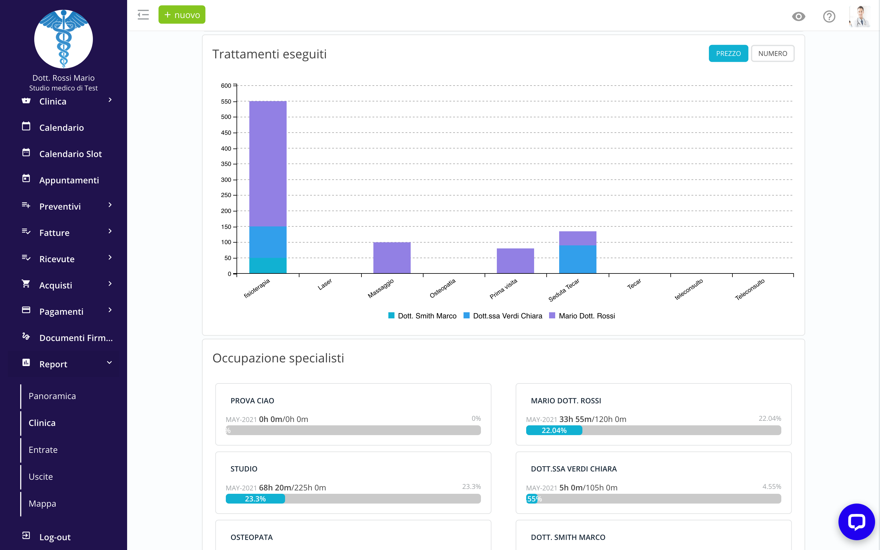
Task: Open the Documenti Firmati icon
Action: click(x=26, y=336)
